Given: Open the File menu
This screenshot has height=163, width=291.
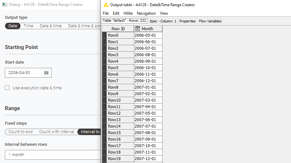Looking at the screenshot, I should click(x=106, y=13).
